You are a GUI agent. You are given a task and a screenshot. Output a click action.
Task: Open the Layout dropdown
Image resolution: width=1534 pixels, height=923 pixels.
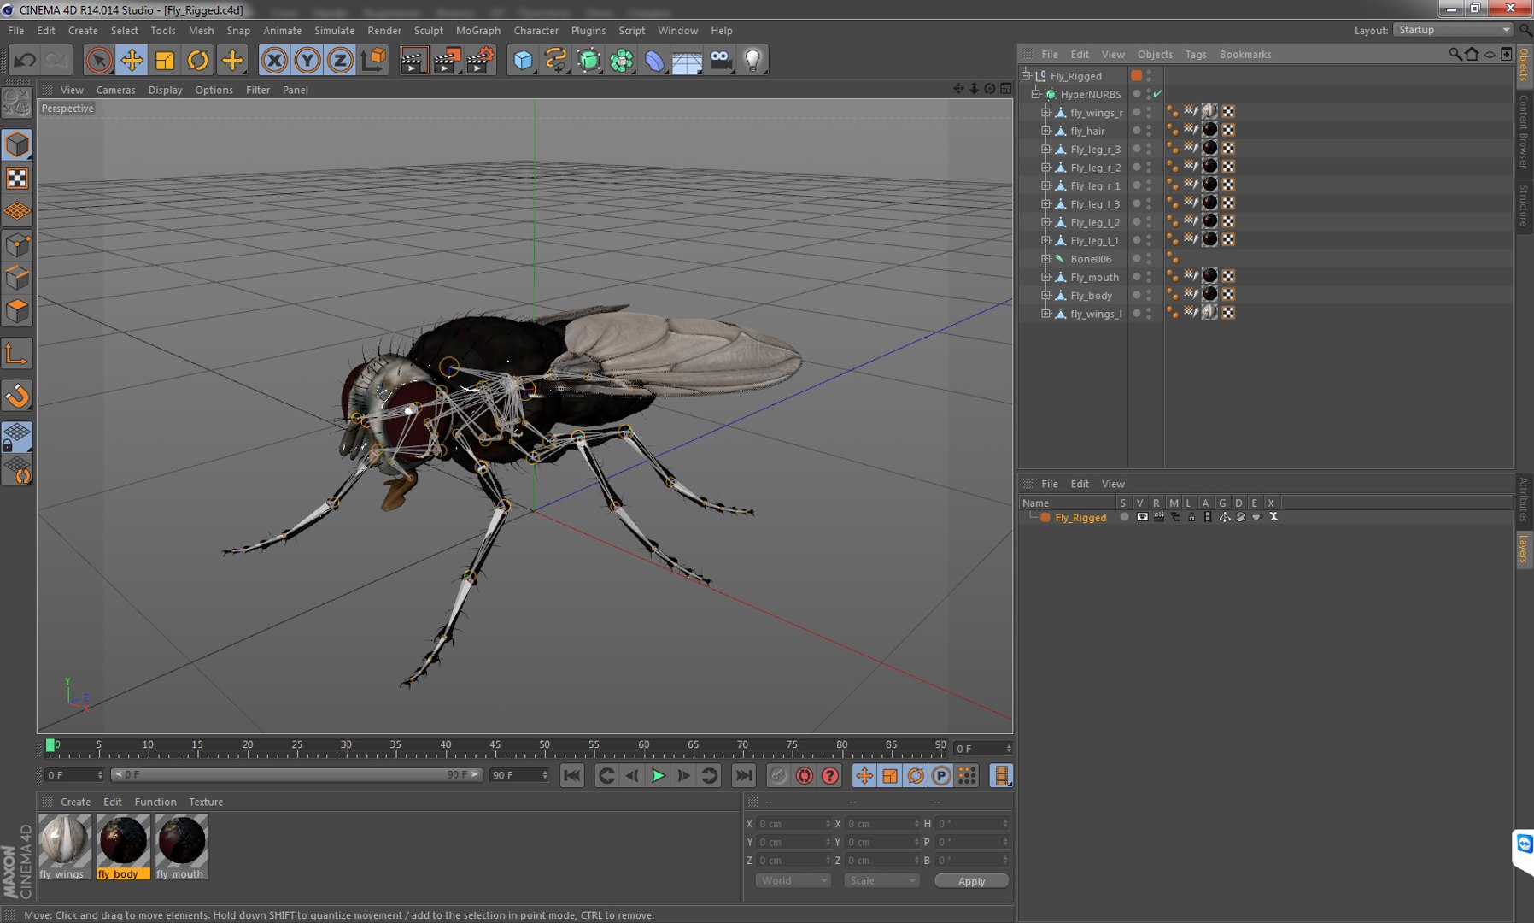(1454, 30)
